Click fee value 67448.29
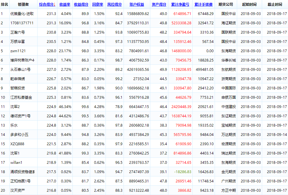The height and width of the screenshot is (195, 288). (206, 14)
